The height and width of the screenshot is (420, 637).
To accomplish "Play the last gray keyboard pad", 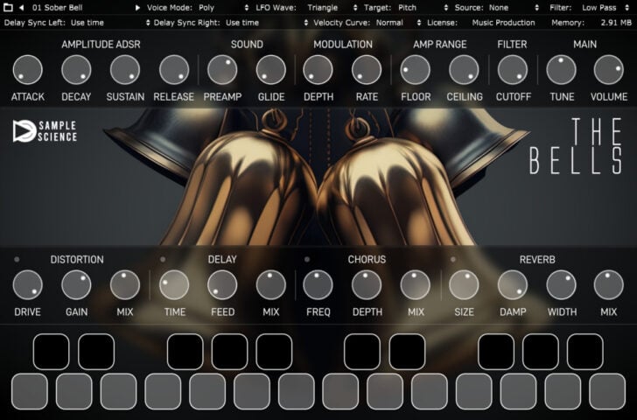I will tap(607, 392).
